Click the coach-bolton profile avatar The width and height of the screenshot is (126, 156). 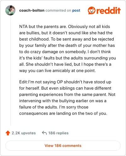coord(10,10)
